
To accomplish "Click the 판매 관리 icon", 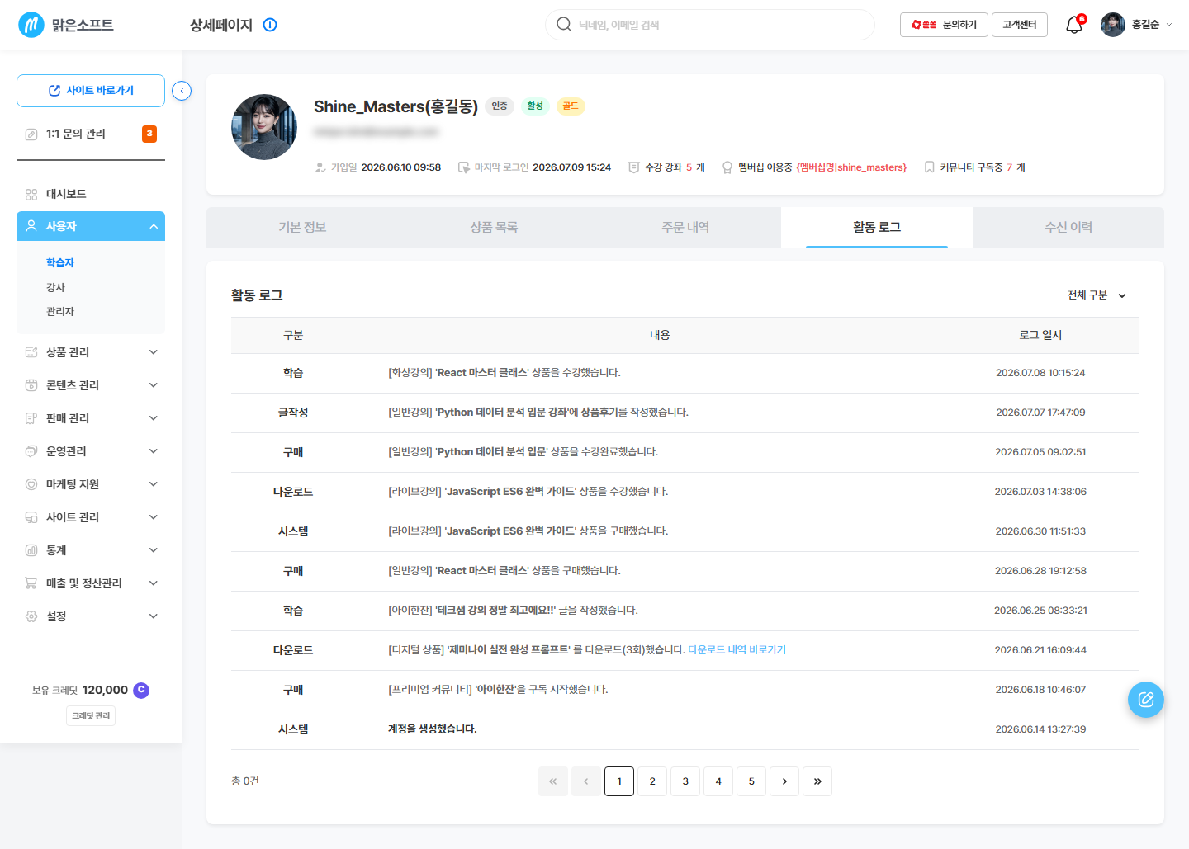I will click(31, 418).
